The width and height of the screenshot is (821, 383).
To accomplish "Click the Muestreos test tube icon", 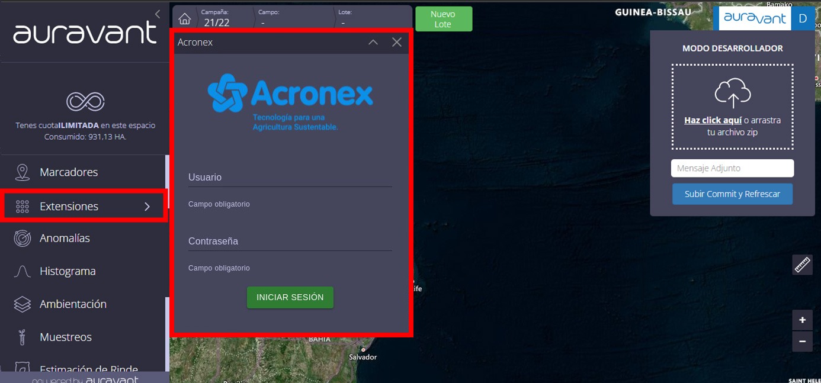I will 23,337.
